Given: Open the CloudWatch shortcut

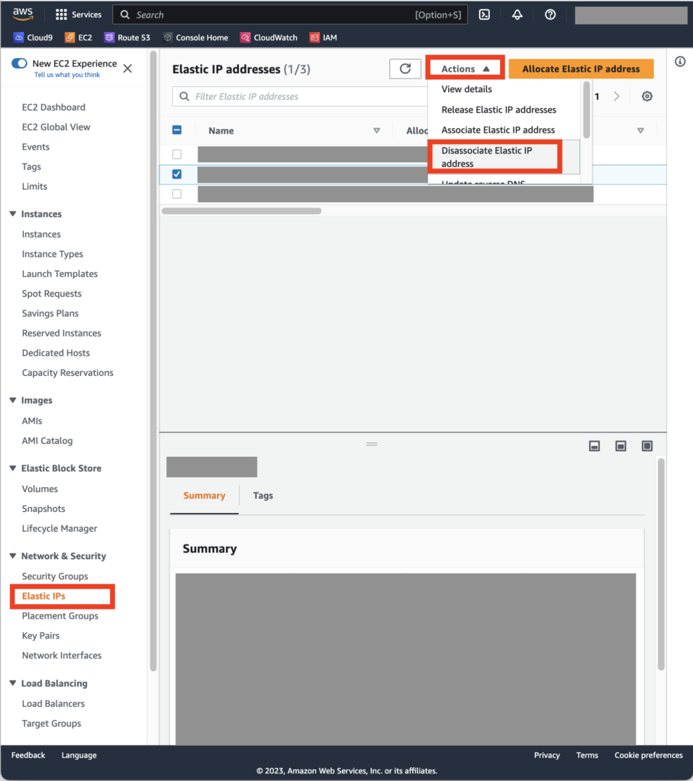Looking at the screenshot, I should [269, 37].
